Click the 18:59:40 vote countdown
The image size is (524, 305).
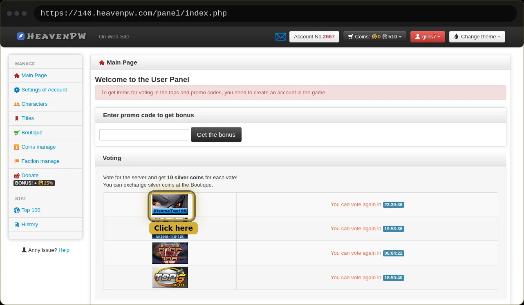click(x=394, y=278)
